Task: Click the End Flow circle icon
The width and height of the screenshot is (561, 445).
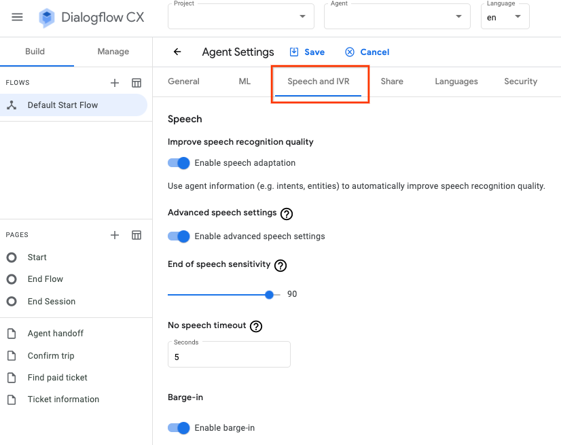Action: click(x=12, y=279)
